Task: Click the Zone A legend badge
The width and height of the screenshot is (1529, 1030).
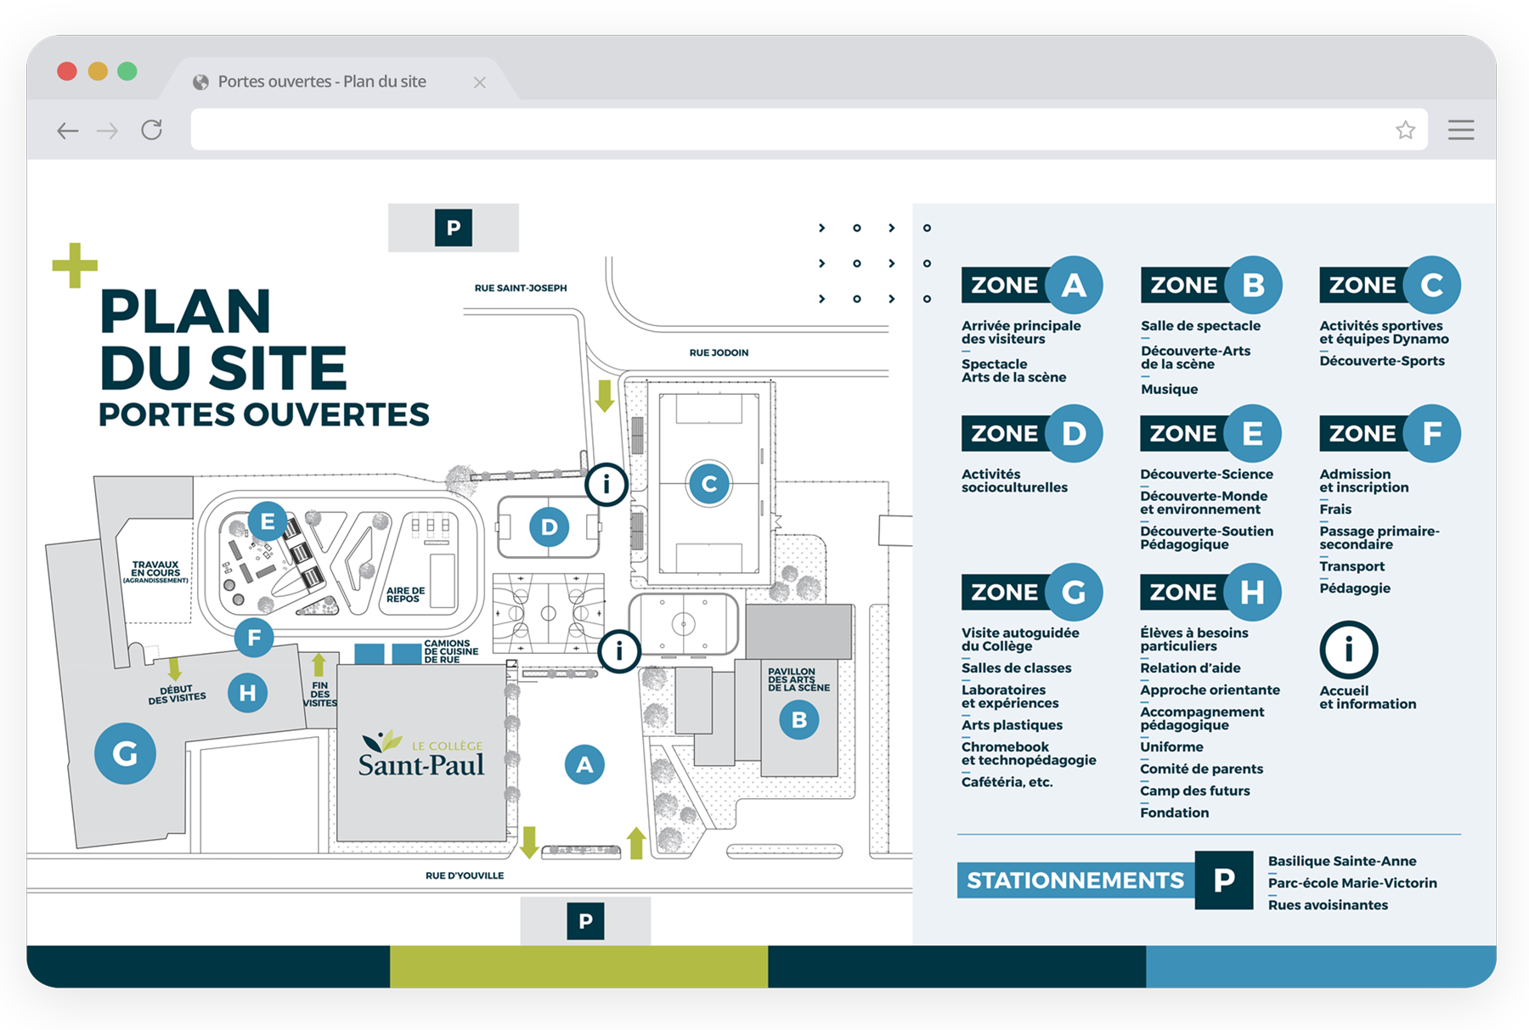Action: (1031, 285)
